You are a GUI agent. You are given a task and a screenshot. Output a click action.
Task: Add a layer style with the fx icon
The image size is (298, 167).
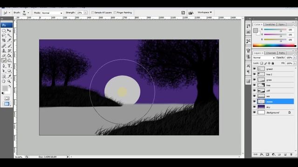tap(262, 154)
